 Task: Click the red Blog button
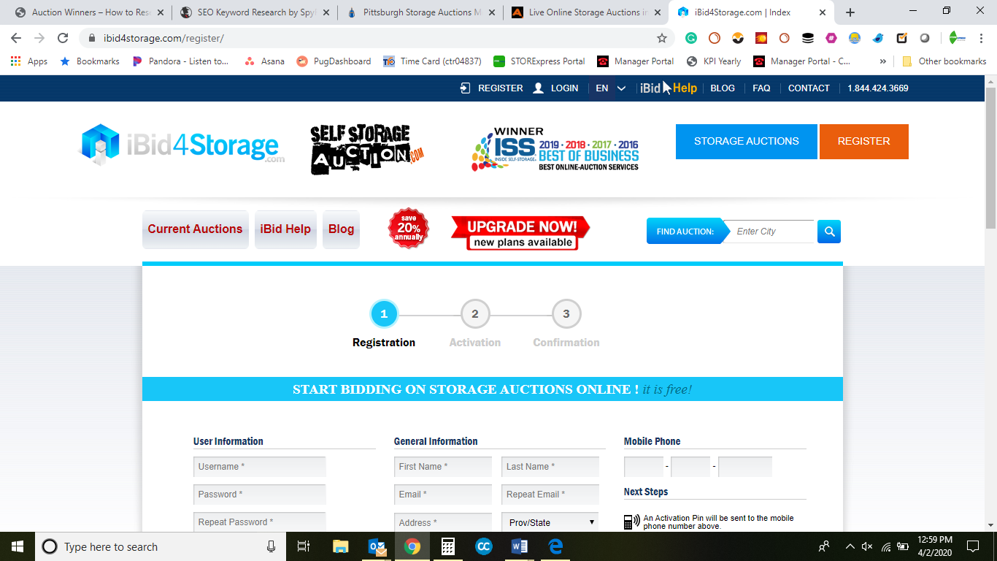(341, 229)
